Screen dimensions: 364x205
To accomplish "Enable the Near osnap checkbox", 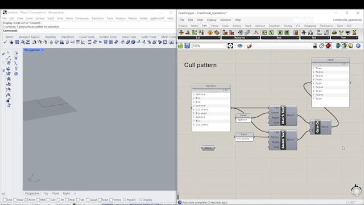I will (x=15, y=200).
